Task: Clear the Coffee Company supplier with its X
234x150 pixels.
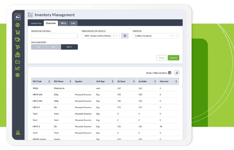Action: pyautogui.click(x=171, y=36)
